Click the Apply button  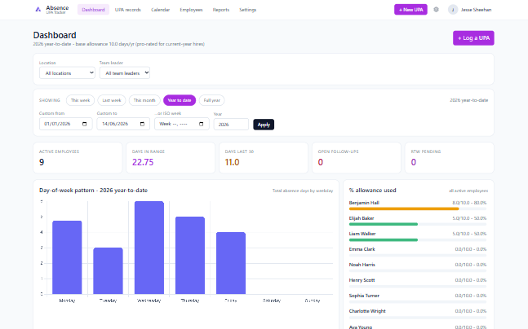(x=264, y=125)
